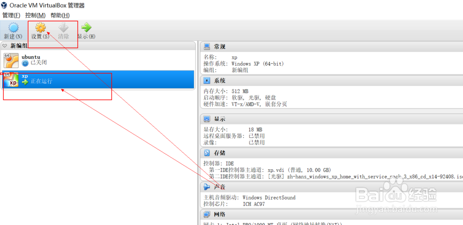The image size is (463, 225).
Task: Click the 'xp.vdi (普通, 10.00 GB)' disk entry
Action: [299, 170]
